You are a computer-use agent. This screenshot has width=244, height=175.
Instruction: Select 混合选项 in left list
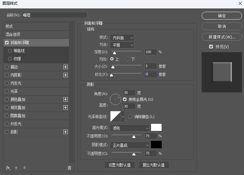pyautogui.click(x=36, y=34)
